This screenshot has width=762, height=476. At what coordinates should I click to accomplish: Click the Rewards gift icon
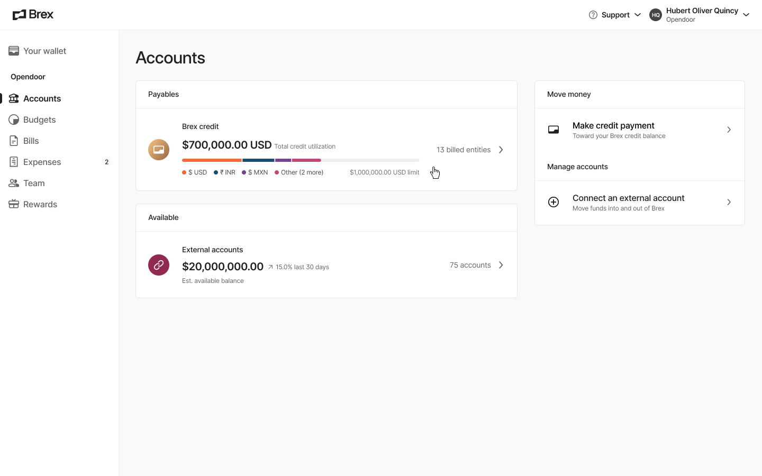(x=14, y=204)
